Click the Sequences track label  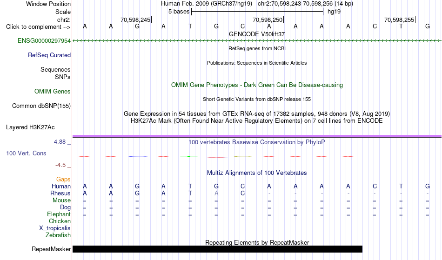(x=55, y=69)
